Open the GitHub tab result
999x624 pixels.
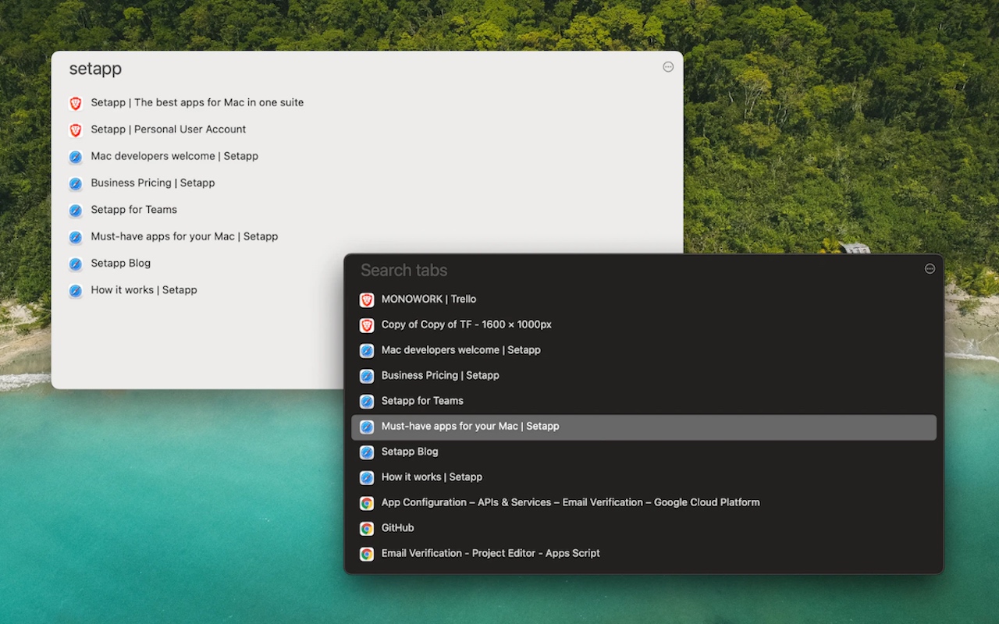[x=397, y=528]
